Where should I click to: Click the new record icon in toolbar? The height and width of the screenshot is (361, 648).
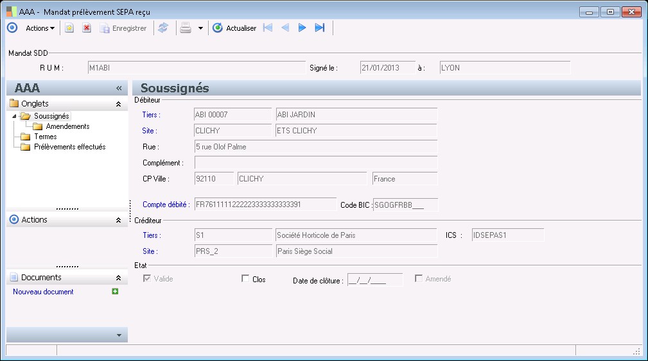pos(69,28)
